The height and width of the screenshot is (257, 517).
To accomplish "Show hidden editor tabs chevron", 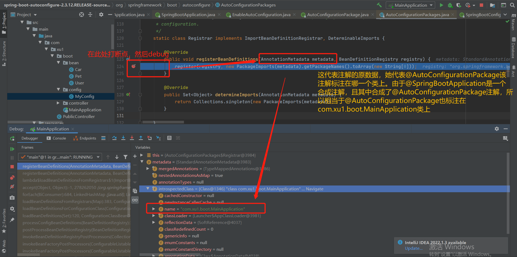I will click(505, 15).
